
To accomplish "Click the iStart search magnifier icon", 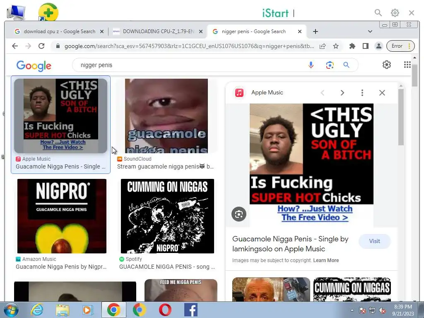I will point(378,13).
